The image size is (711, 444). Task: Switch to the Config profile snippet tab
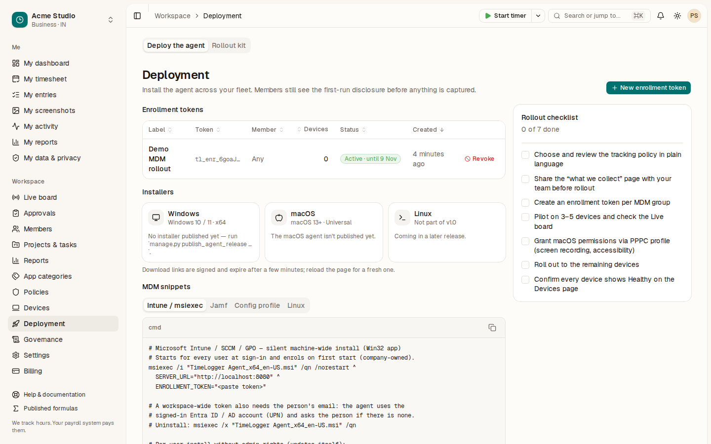(257, 305)
